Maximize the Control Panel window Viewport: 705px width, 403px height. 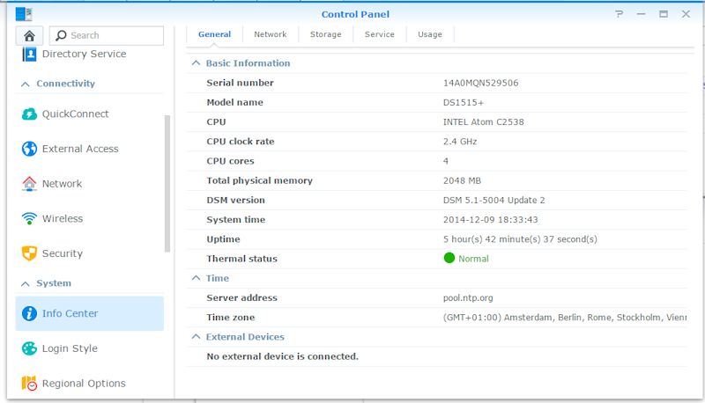(x=664, y=14)
